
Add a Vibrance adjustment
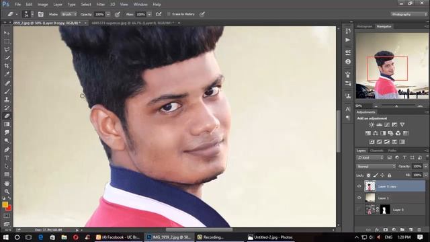click(x=402, y=125)
